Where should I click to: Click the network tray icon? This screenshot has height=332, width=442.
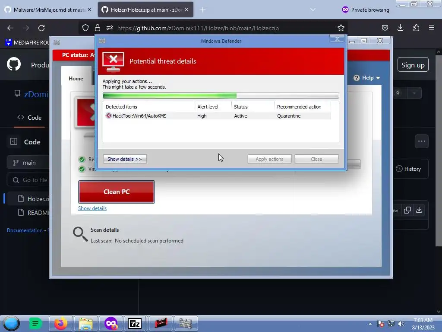[391, 324]
